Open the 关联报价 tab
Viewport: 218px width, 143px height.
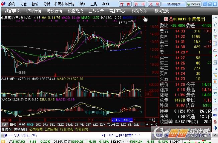[x=20, y=129]
